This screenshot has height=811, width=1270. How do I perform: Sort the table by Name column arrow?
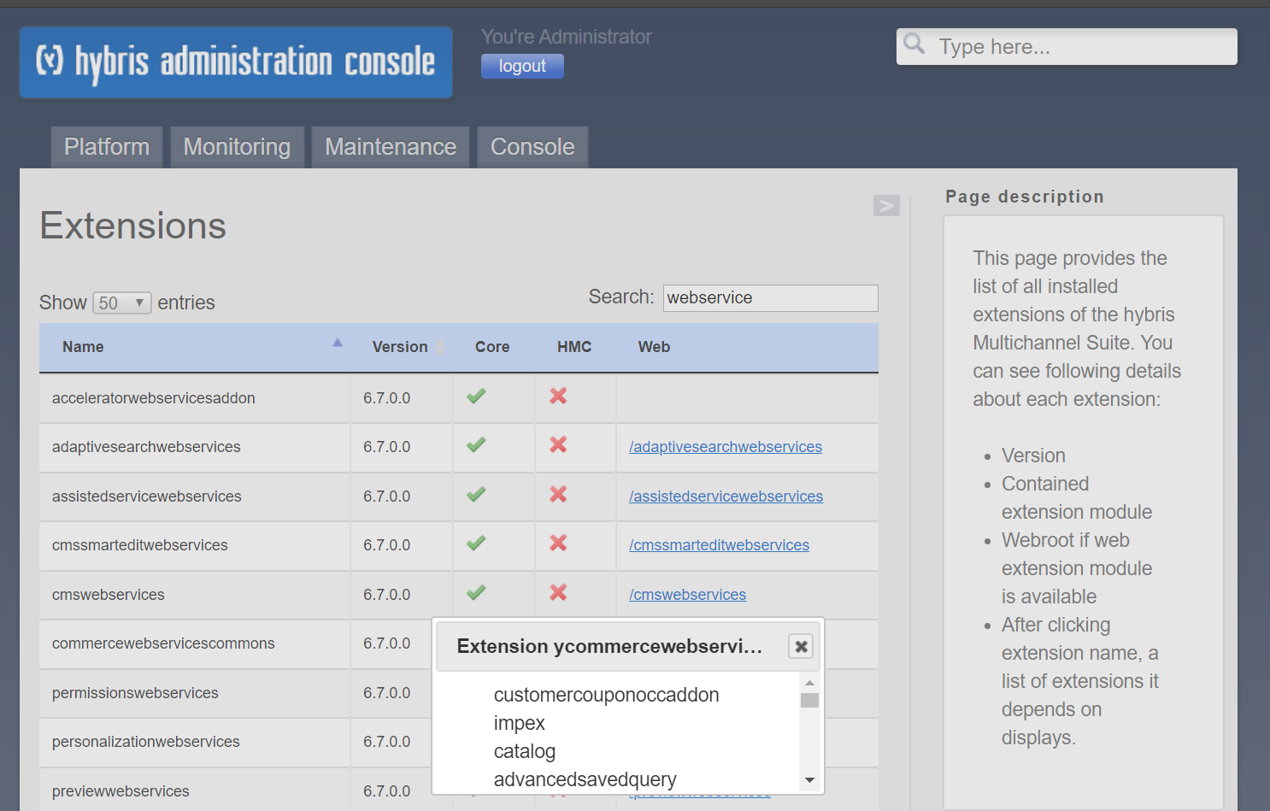coord(338,343)
